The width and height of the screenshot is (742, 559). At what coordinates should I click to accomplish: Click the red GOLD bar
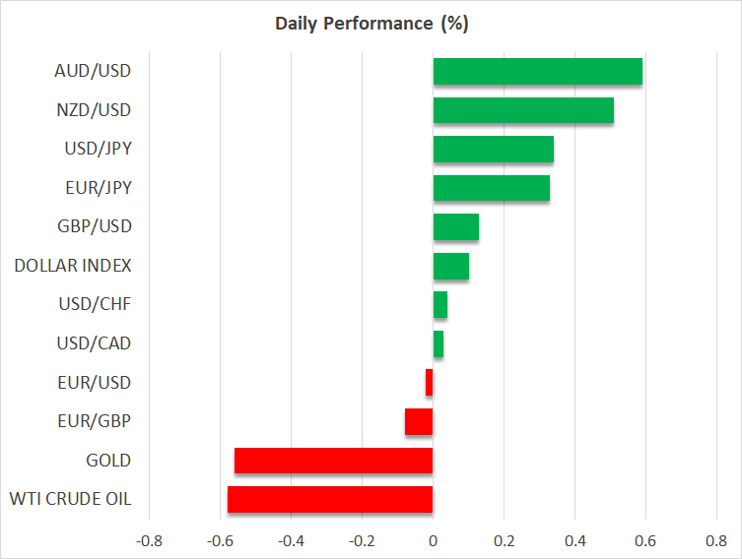333,461
